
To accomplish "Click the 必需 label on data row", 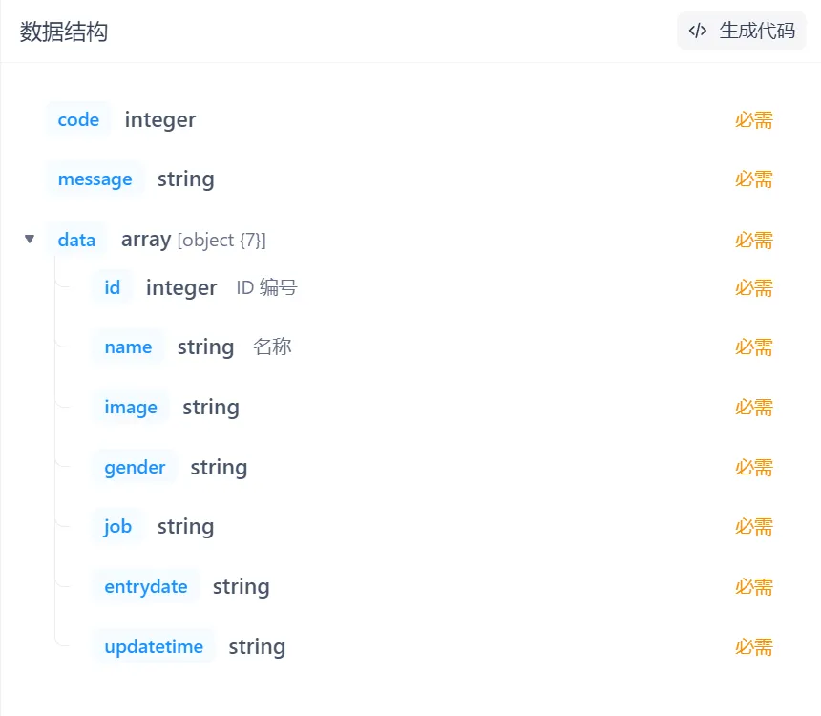I will (x=753, y=240).
